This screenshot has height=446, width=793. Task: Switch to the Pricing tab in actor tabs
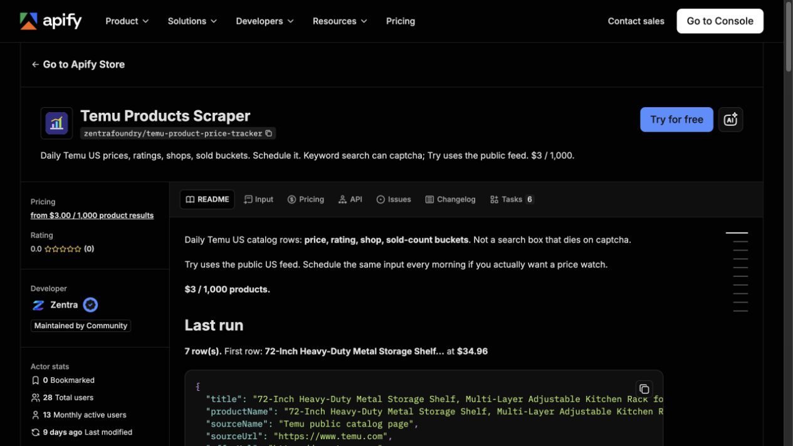pos(306,199)
